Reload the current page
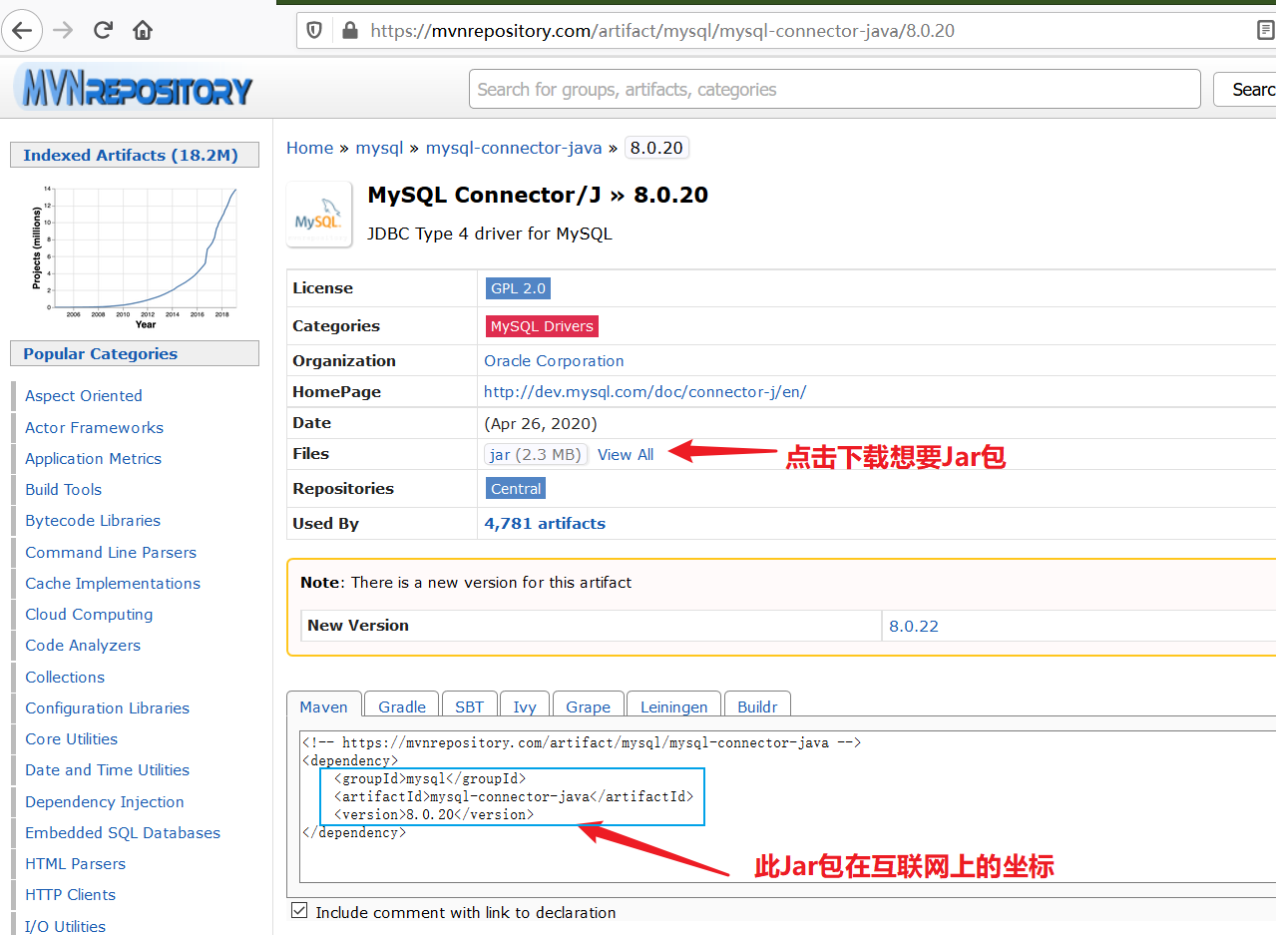Viewport: 1276px width, 935px height. tap(102, 30)
